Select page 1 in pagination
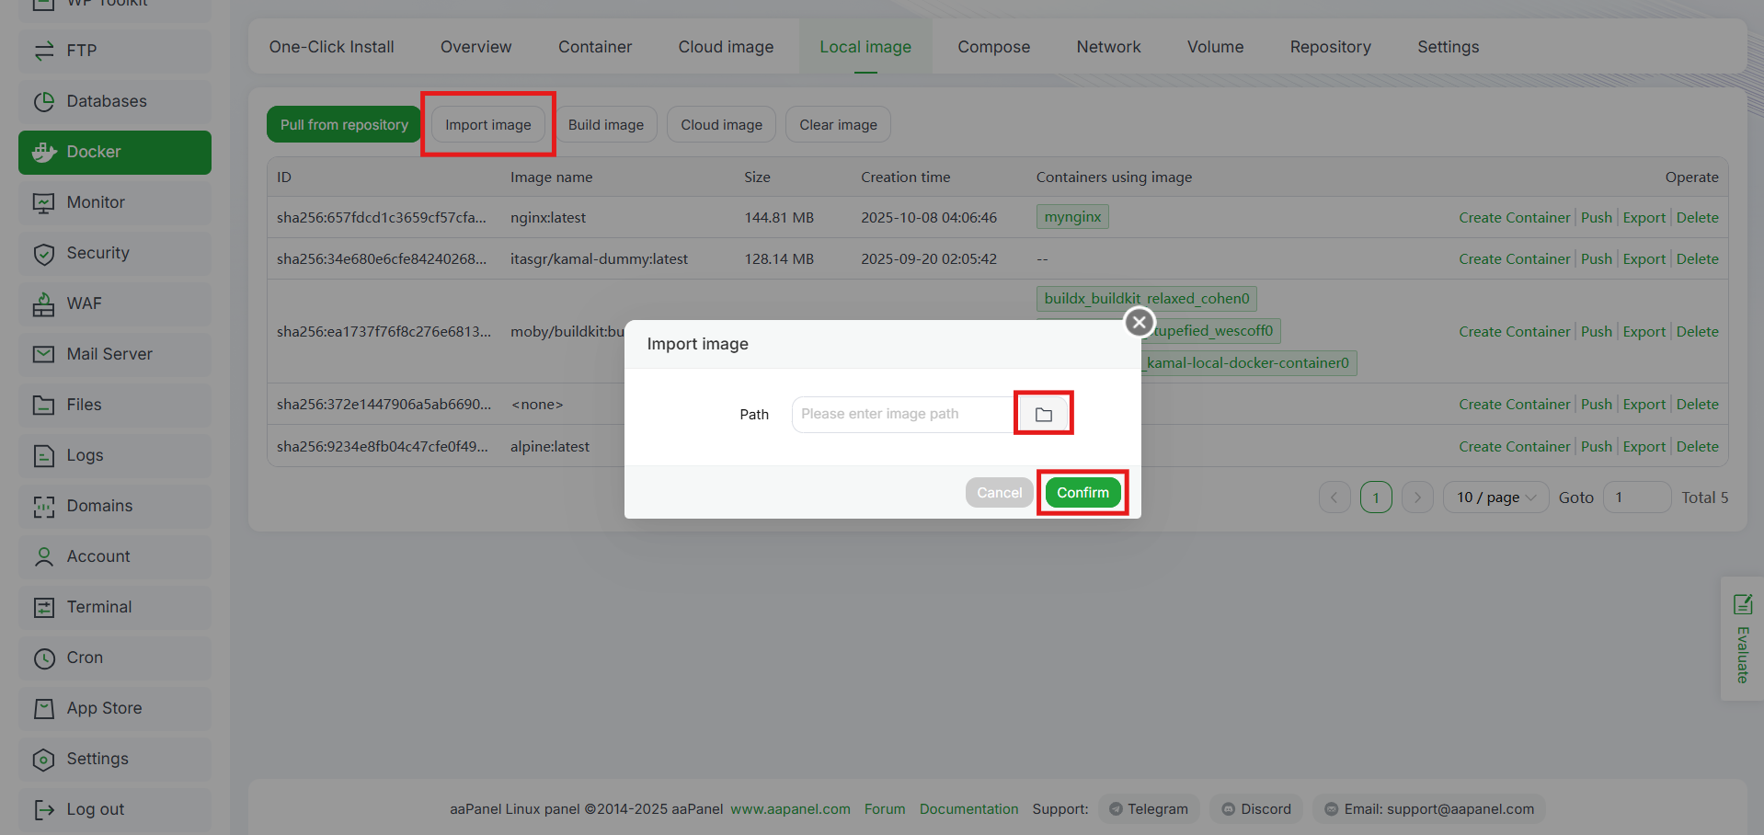Image resolution: width=1764 pixels, height=835 pixels. click(1376, 498)
